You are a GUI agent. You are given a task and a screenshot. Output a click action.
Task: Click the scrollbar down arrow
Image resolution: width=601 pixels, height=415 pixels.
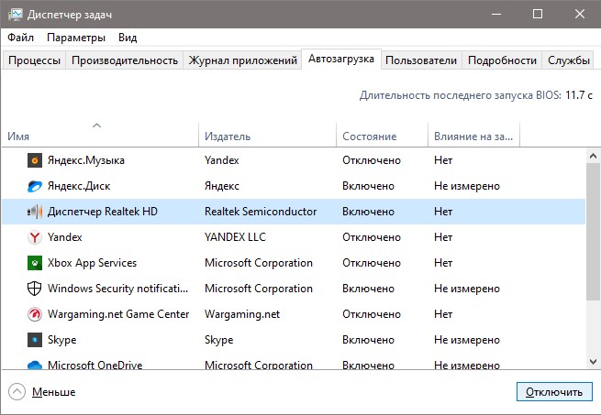coord(593,361)
